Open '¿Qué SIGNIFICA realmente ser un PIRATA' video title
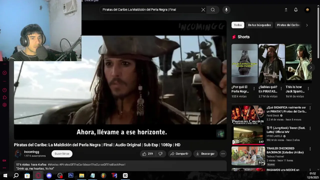 [x=286, y=109]
